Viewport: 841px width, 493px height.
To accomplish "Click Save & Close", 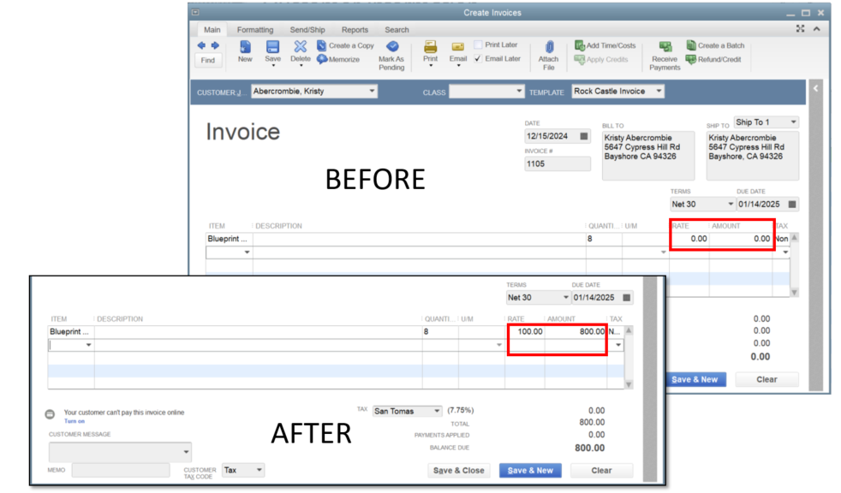I will pos(458,471).
